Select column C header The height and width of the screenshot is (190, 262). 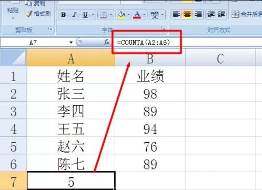click(220, 58)
